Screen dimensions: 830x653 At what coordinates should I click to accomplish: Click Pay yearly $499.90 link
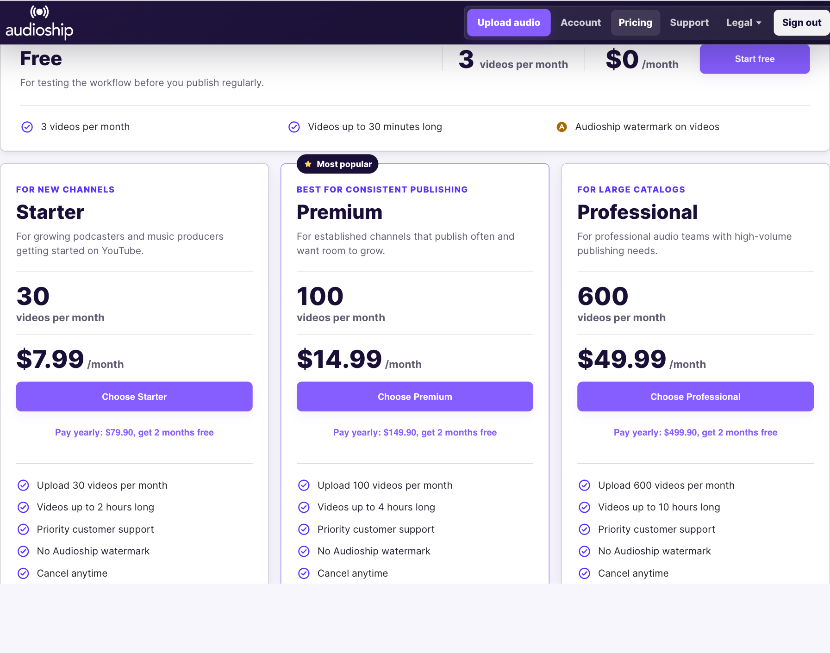coord(695,432)
